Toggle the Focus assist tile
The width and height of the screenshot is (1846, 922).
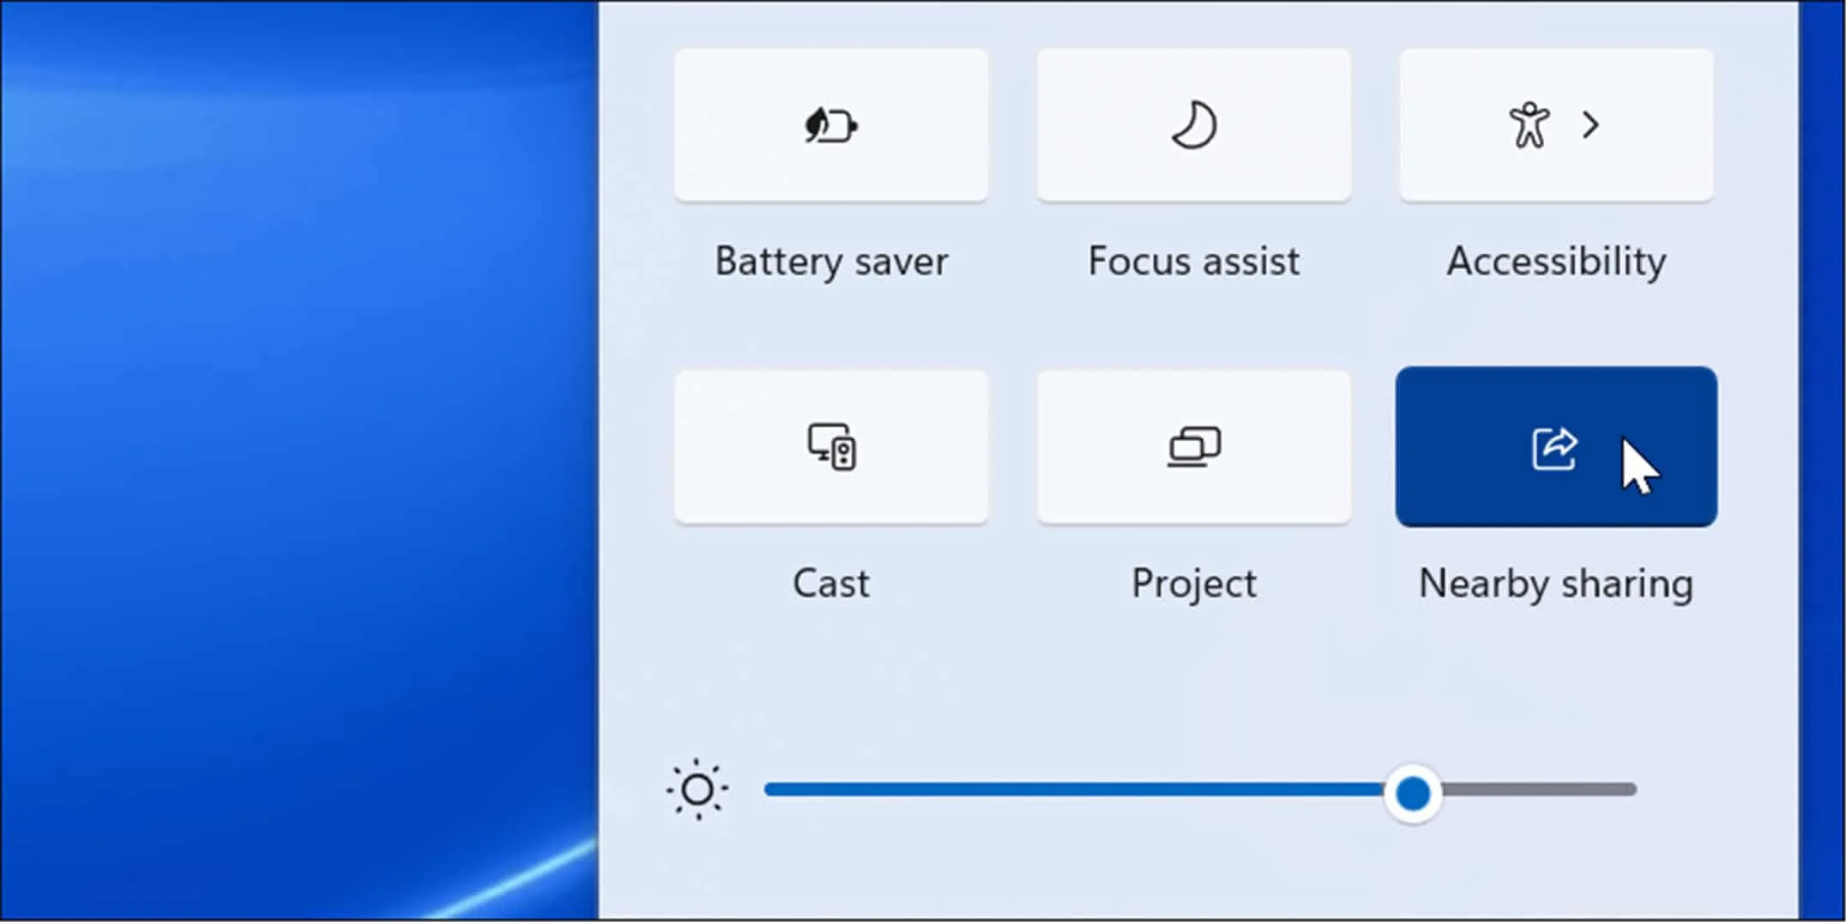coord(1194,125)
